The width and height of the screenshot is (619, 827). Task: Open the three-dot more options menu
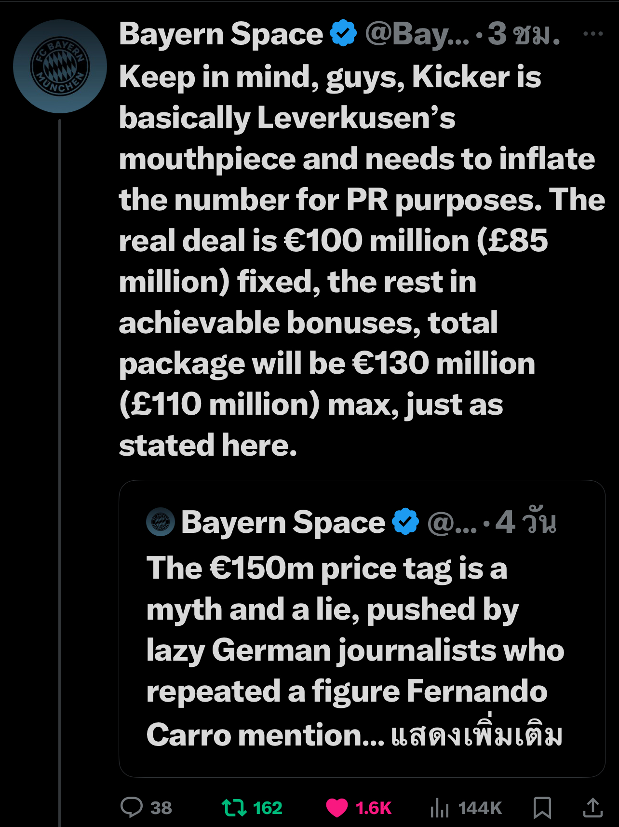(592, 34)
